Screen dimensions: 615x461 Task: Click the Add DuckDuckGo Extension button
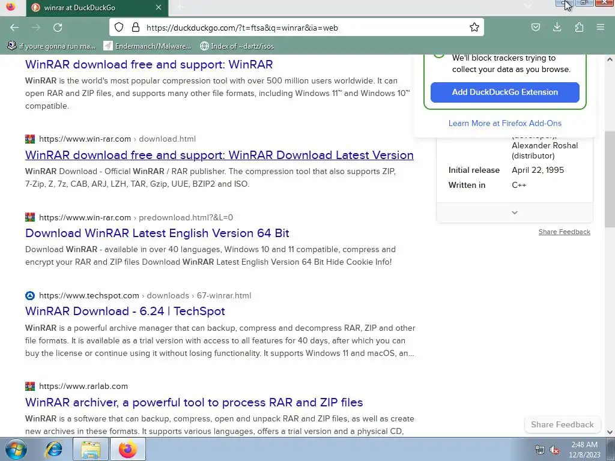(504, 92)
